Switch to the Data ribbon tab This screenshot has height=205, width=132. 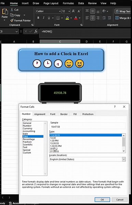[x=81, y=3]
